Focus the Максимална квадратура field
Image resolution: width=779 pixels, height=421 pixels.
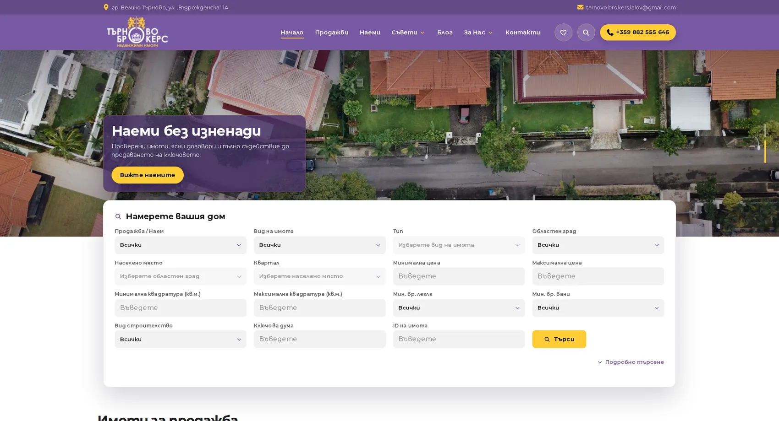(x=319, y=308)
